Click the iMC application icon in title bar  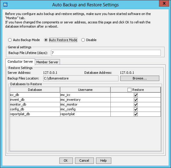pos(5,4)
